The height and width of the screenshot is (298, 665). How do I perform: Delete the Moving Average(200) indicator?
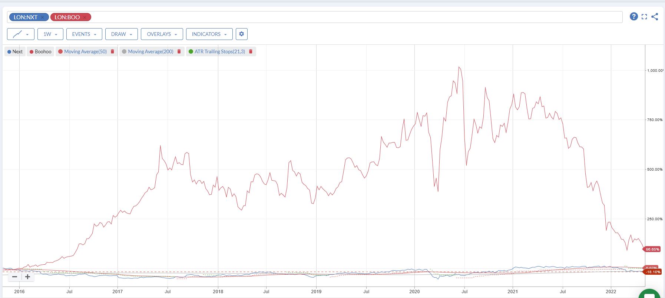click(x=179, y=51)
